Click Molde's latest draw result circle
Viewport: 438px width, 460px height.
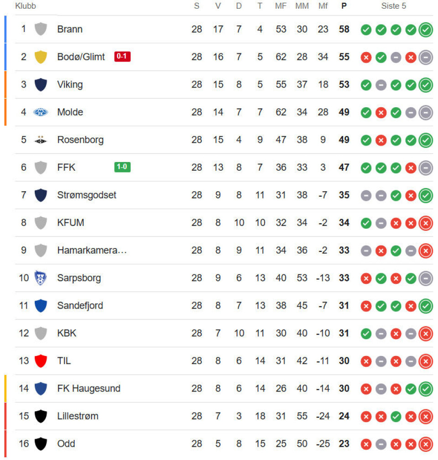(426, 112)
